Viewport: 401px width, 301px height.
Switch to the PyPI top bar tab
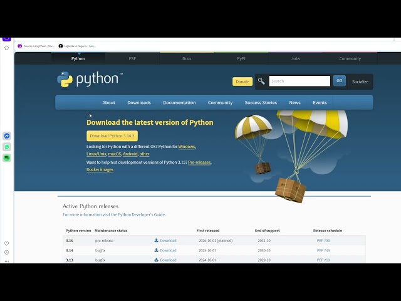[x=241, y=58]
